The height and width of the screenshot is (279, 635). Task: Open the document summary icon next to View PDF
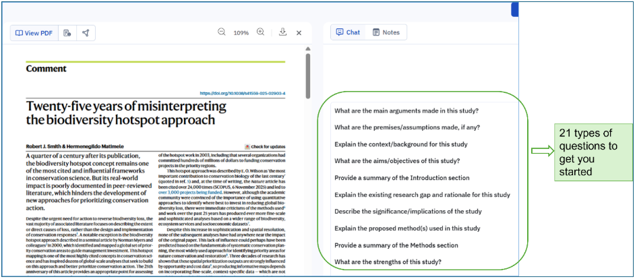tap(67, 33)
